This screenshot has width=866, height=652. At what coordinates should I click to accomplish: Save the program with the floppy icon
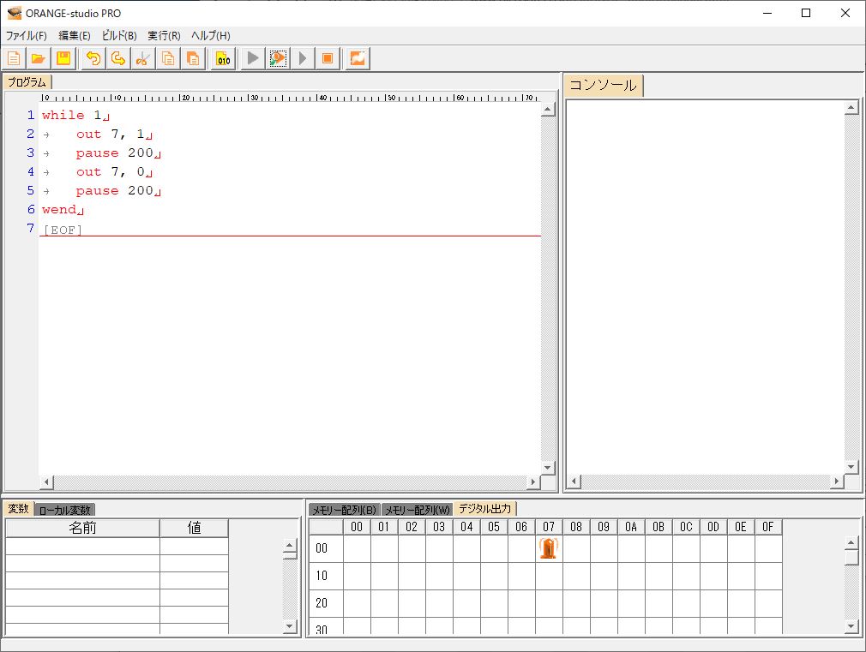coord(63,58)
